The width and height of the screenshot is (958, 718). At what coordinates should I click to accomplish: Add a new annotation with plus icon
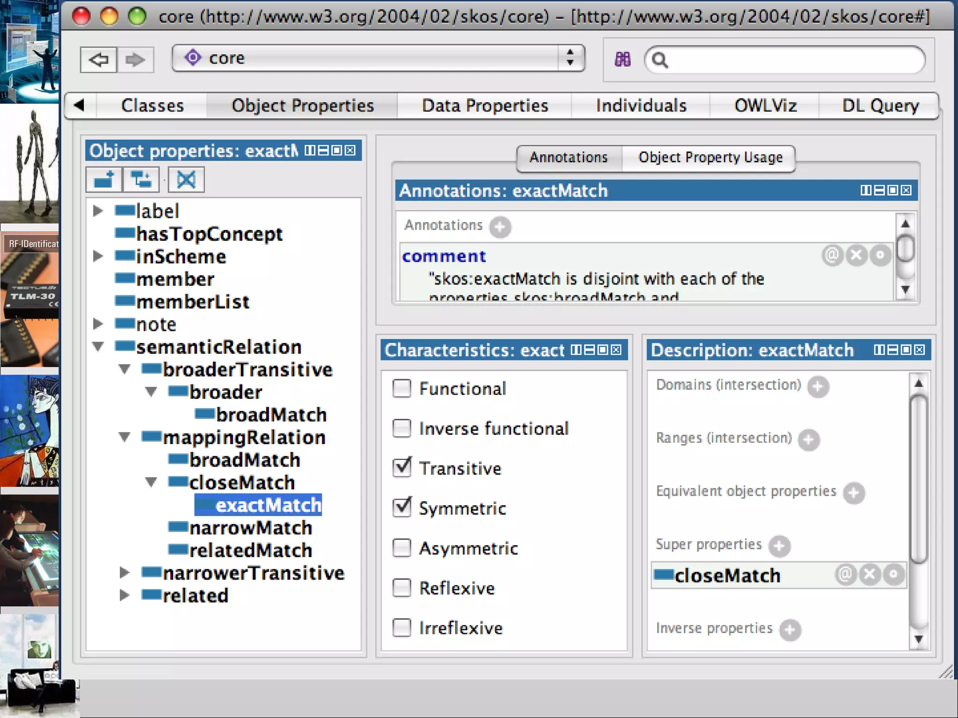(500, 227)
